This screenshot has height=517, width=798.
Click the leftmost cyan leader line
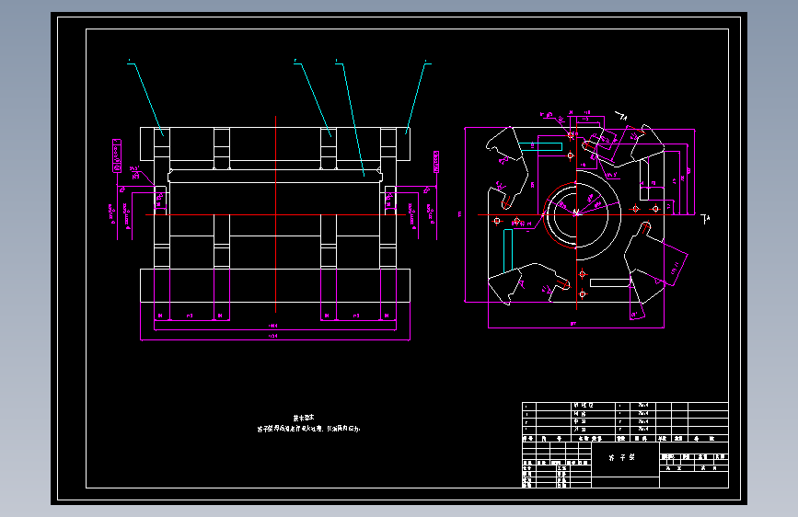click(x=145, y=98)
